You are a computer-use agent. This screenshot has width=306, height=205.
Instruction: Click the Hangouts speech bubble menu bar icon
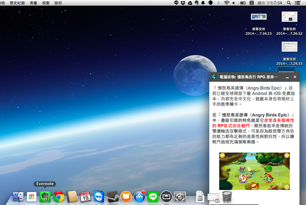[211, 3]
